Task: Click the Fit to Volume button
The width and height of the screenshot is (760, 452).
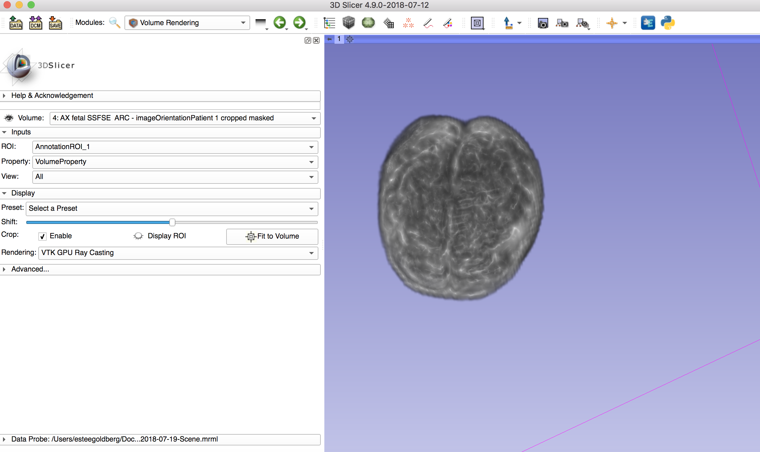Action: (272, 236)
